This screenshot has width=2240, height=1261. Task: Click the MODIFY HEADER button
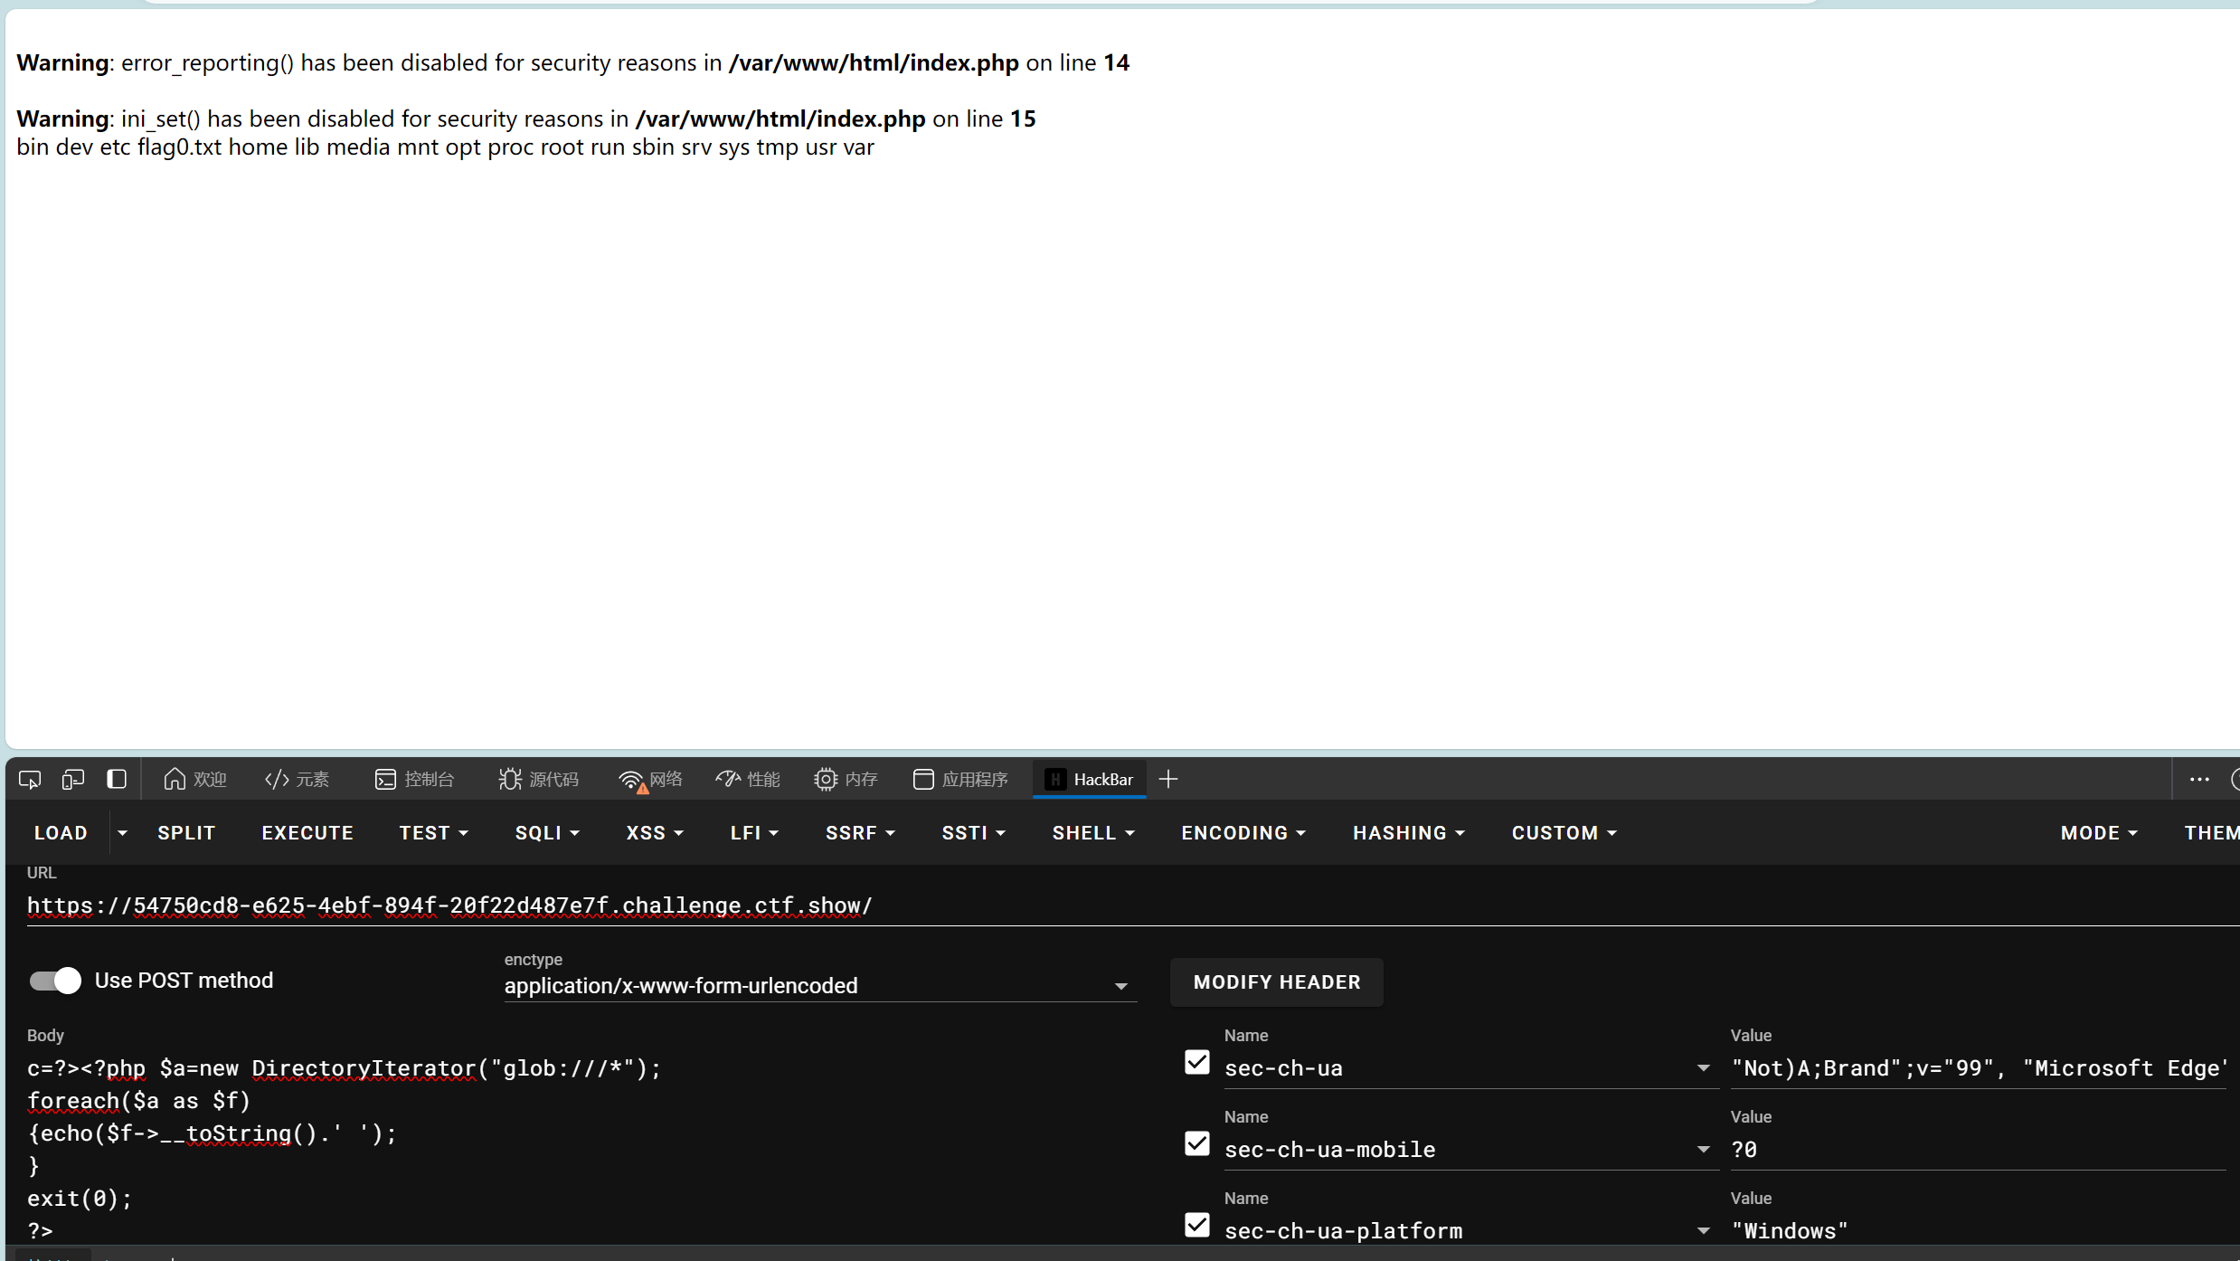pos(1276,982)
